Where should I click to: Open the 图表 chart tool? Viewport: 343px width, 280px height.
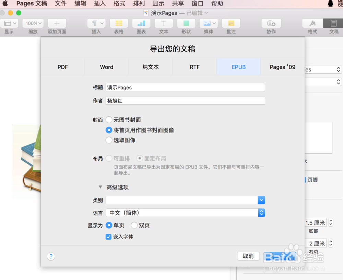(141, 23)
